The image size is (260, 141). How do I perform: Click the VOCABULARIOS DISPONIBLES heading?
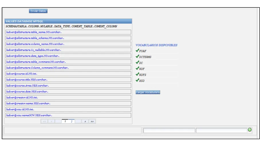tap(156, 45)
